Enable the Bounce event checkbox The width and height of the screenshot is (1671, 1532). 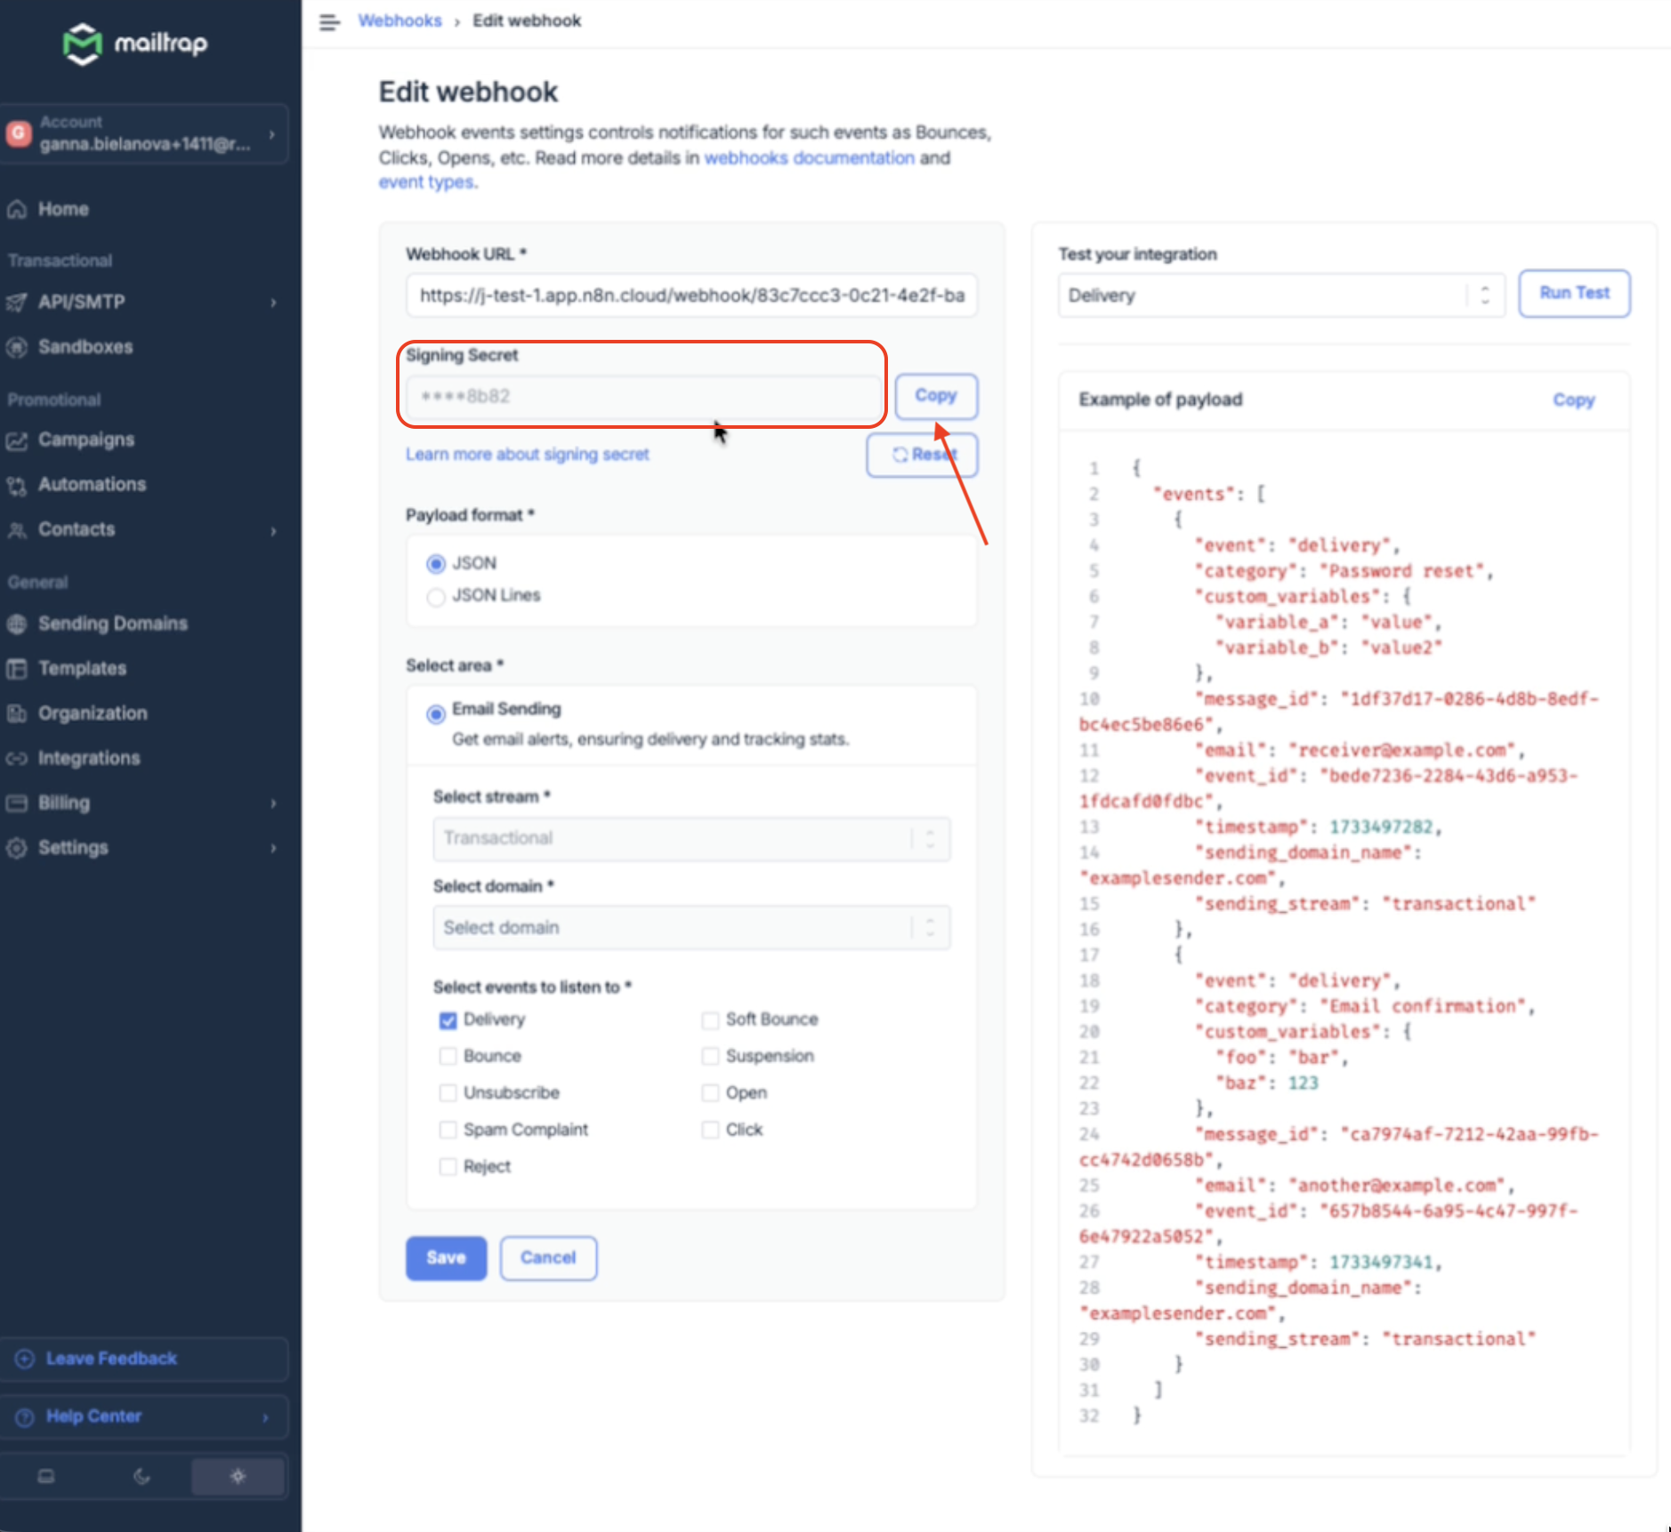click(x=448, y=1056)
